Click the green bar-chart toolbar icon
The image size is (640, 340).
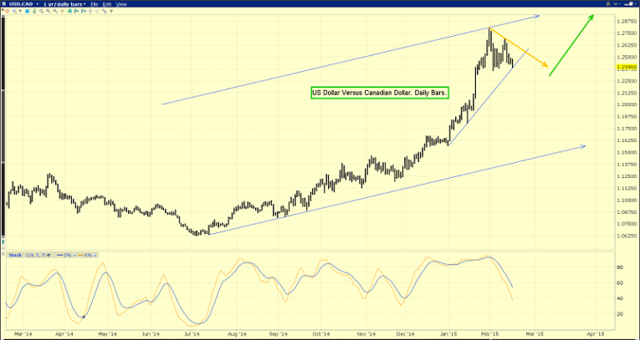34,11
